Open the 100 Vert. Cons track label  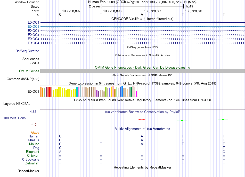click(14, 118)
